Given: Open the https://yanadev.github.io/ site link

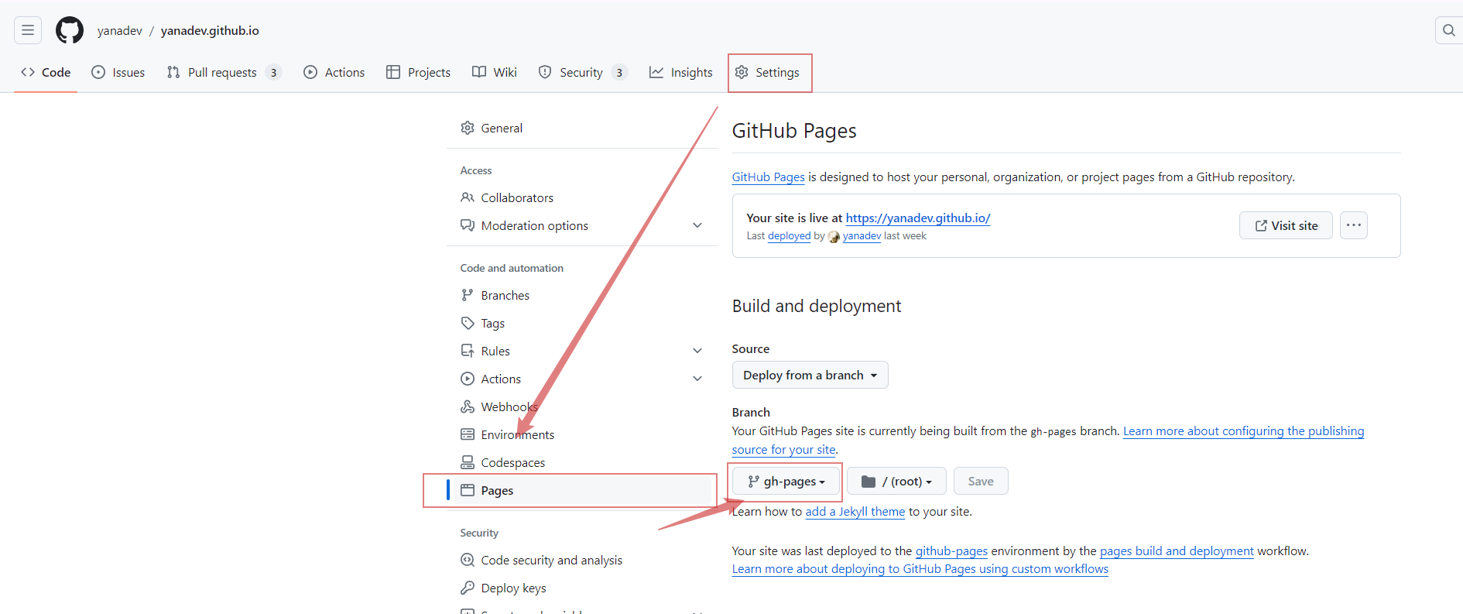Looking at the screenshot, I should pyautogui.click(x=918, y=218).
